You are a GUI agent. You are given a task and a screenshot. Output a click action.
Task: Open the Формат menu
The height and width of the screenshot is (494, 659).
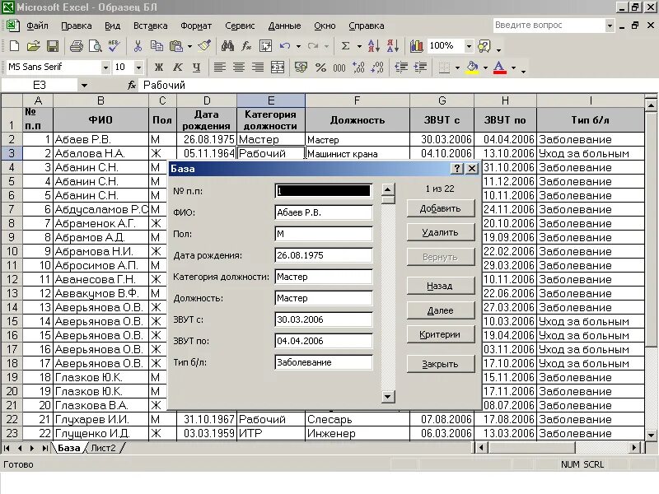(x=196, y=26)
